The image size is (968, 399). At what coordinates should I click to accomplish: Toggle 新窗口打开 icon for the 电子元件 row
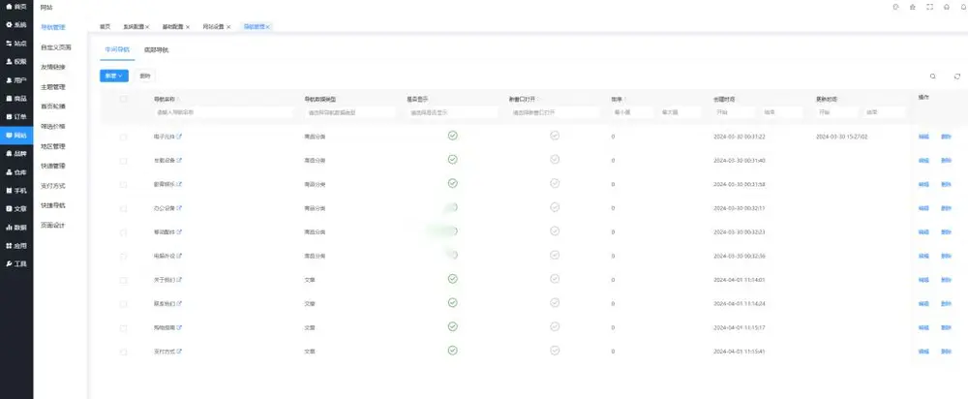(555, 136)
